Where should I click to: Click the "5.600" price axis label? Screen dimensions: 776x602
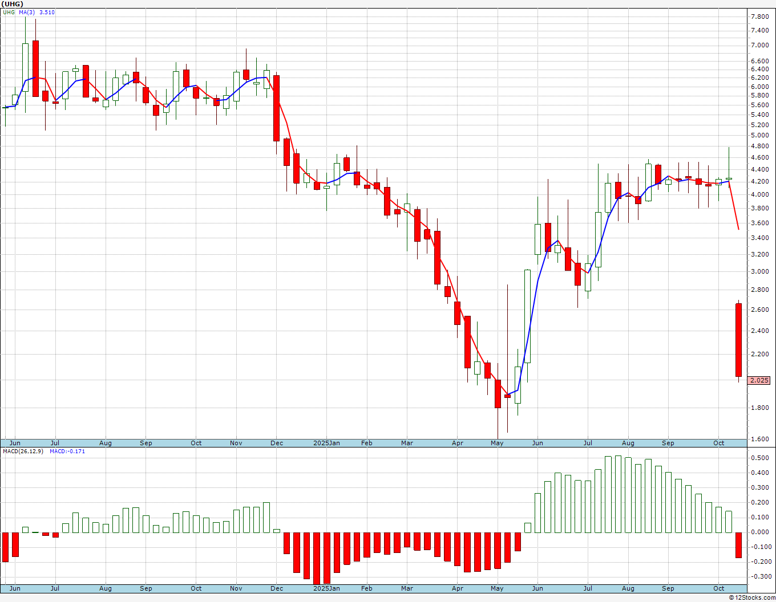[x=759, y=105]
